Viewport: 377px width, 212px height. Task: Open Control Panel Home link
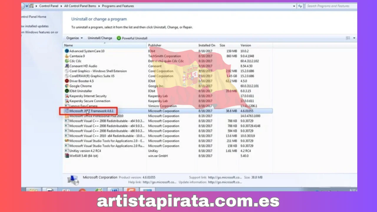pyautogui.click(x=34, y=17)
